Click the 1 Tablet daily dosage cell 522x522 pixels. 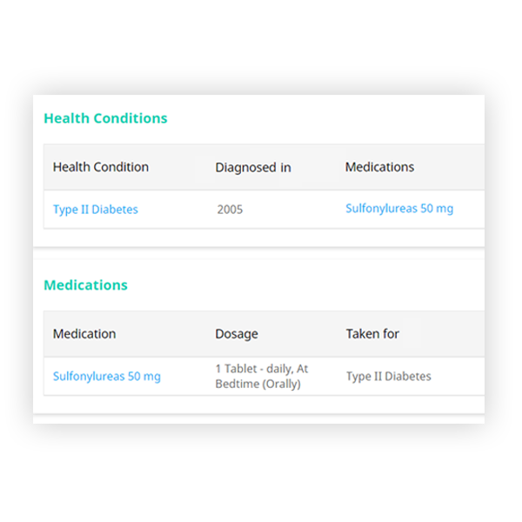coord(261,370)
